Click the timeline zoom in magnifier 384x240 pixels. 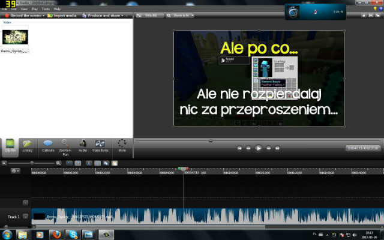(x=58, y=163)
